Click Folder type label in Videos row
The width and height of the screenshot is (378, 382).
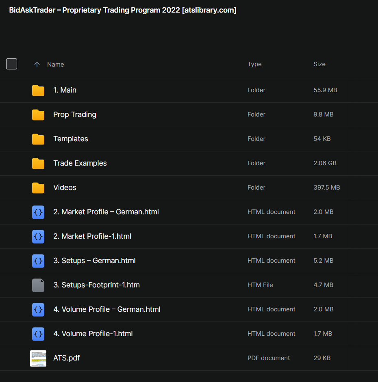pos(256,188)
